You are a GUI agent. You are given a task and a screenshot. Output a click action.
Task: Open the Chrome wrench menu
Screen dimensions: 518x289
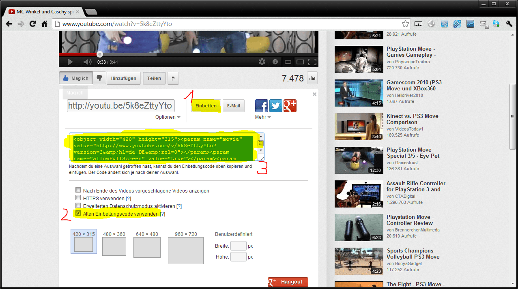click(x=509, y=24)
